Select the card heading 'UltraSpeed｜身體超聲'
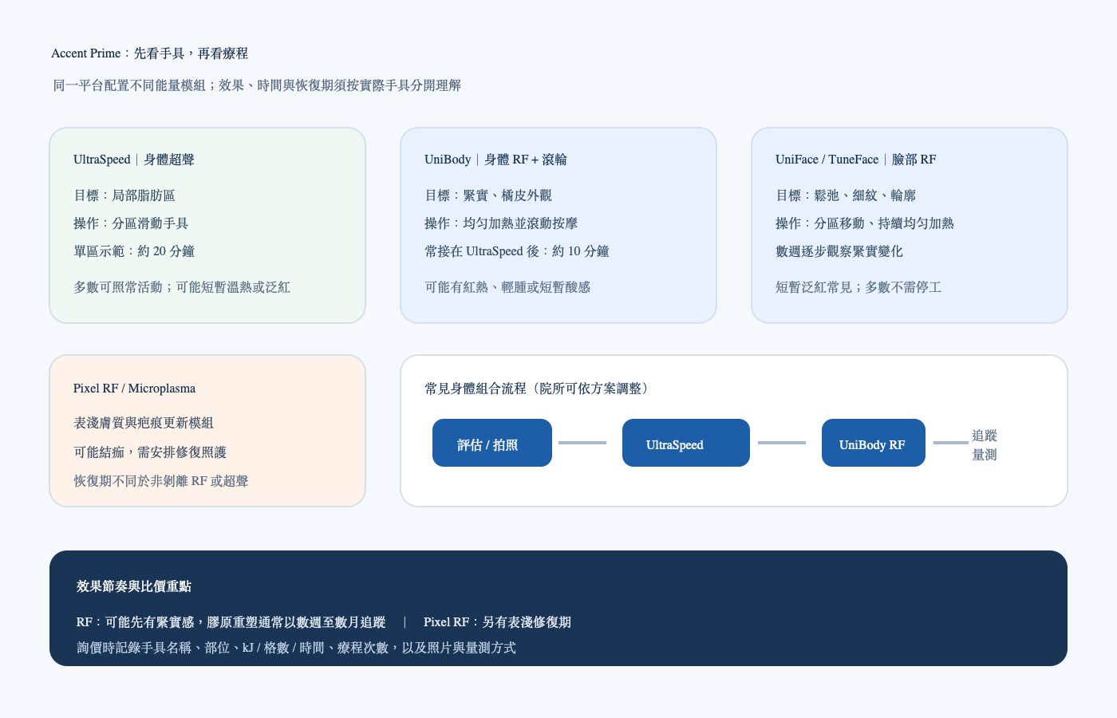 coord(134,160)
